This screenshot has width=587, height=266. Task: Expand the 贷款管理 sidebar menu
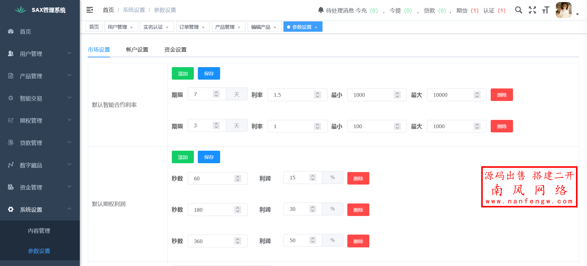click(40, 143)
